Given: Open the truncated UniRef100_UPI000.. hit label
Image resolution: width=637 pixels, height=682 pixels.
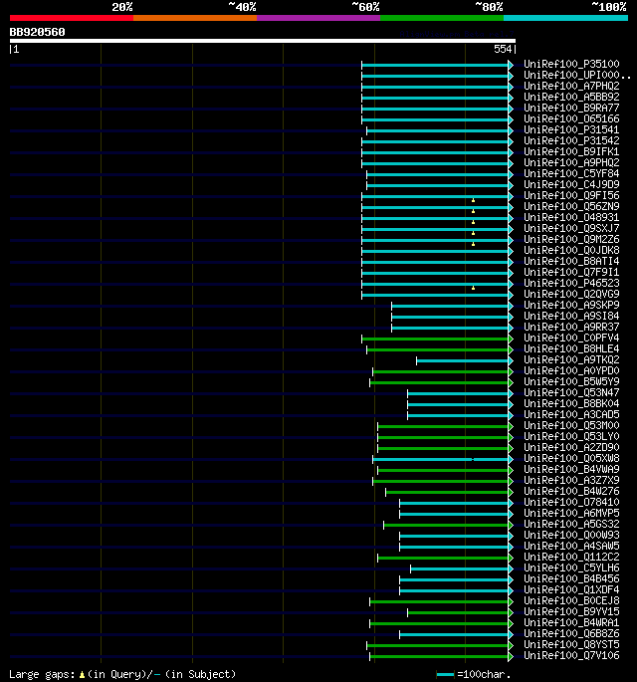Looking at the screenshot, I should pyautogui.click(x=577, y=75).
